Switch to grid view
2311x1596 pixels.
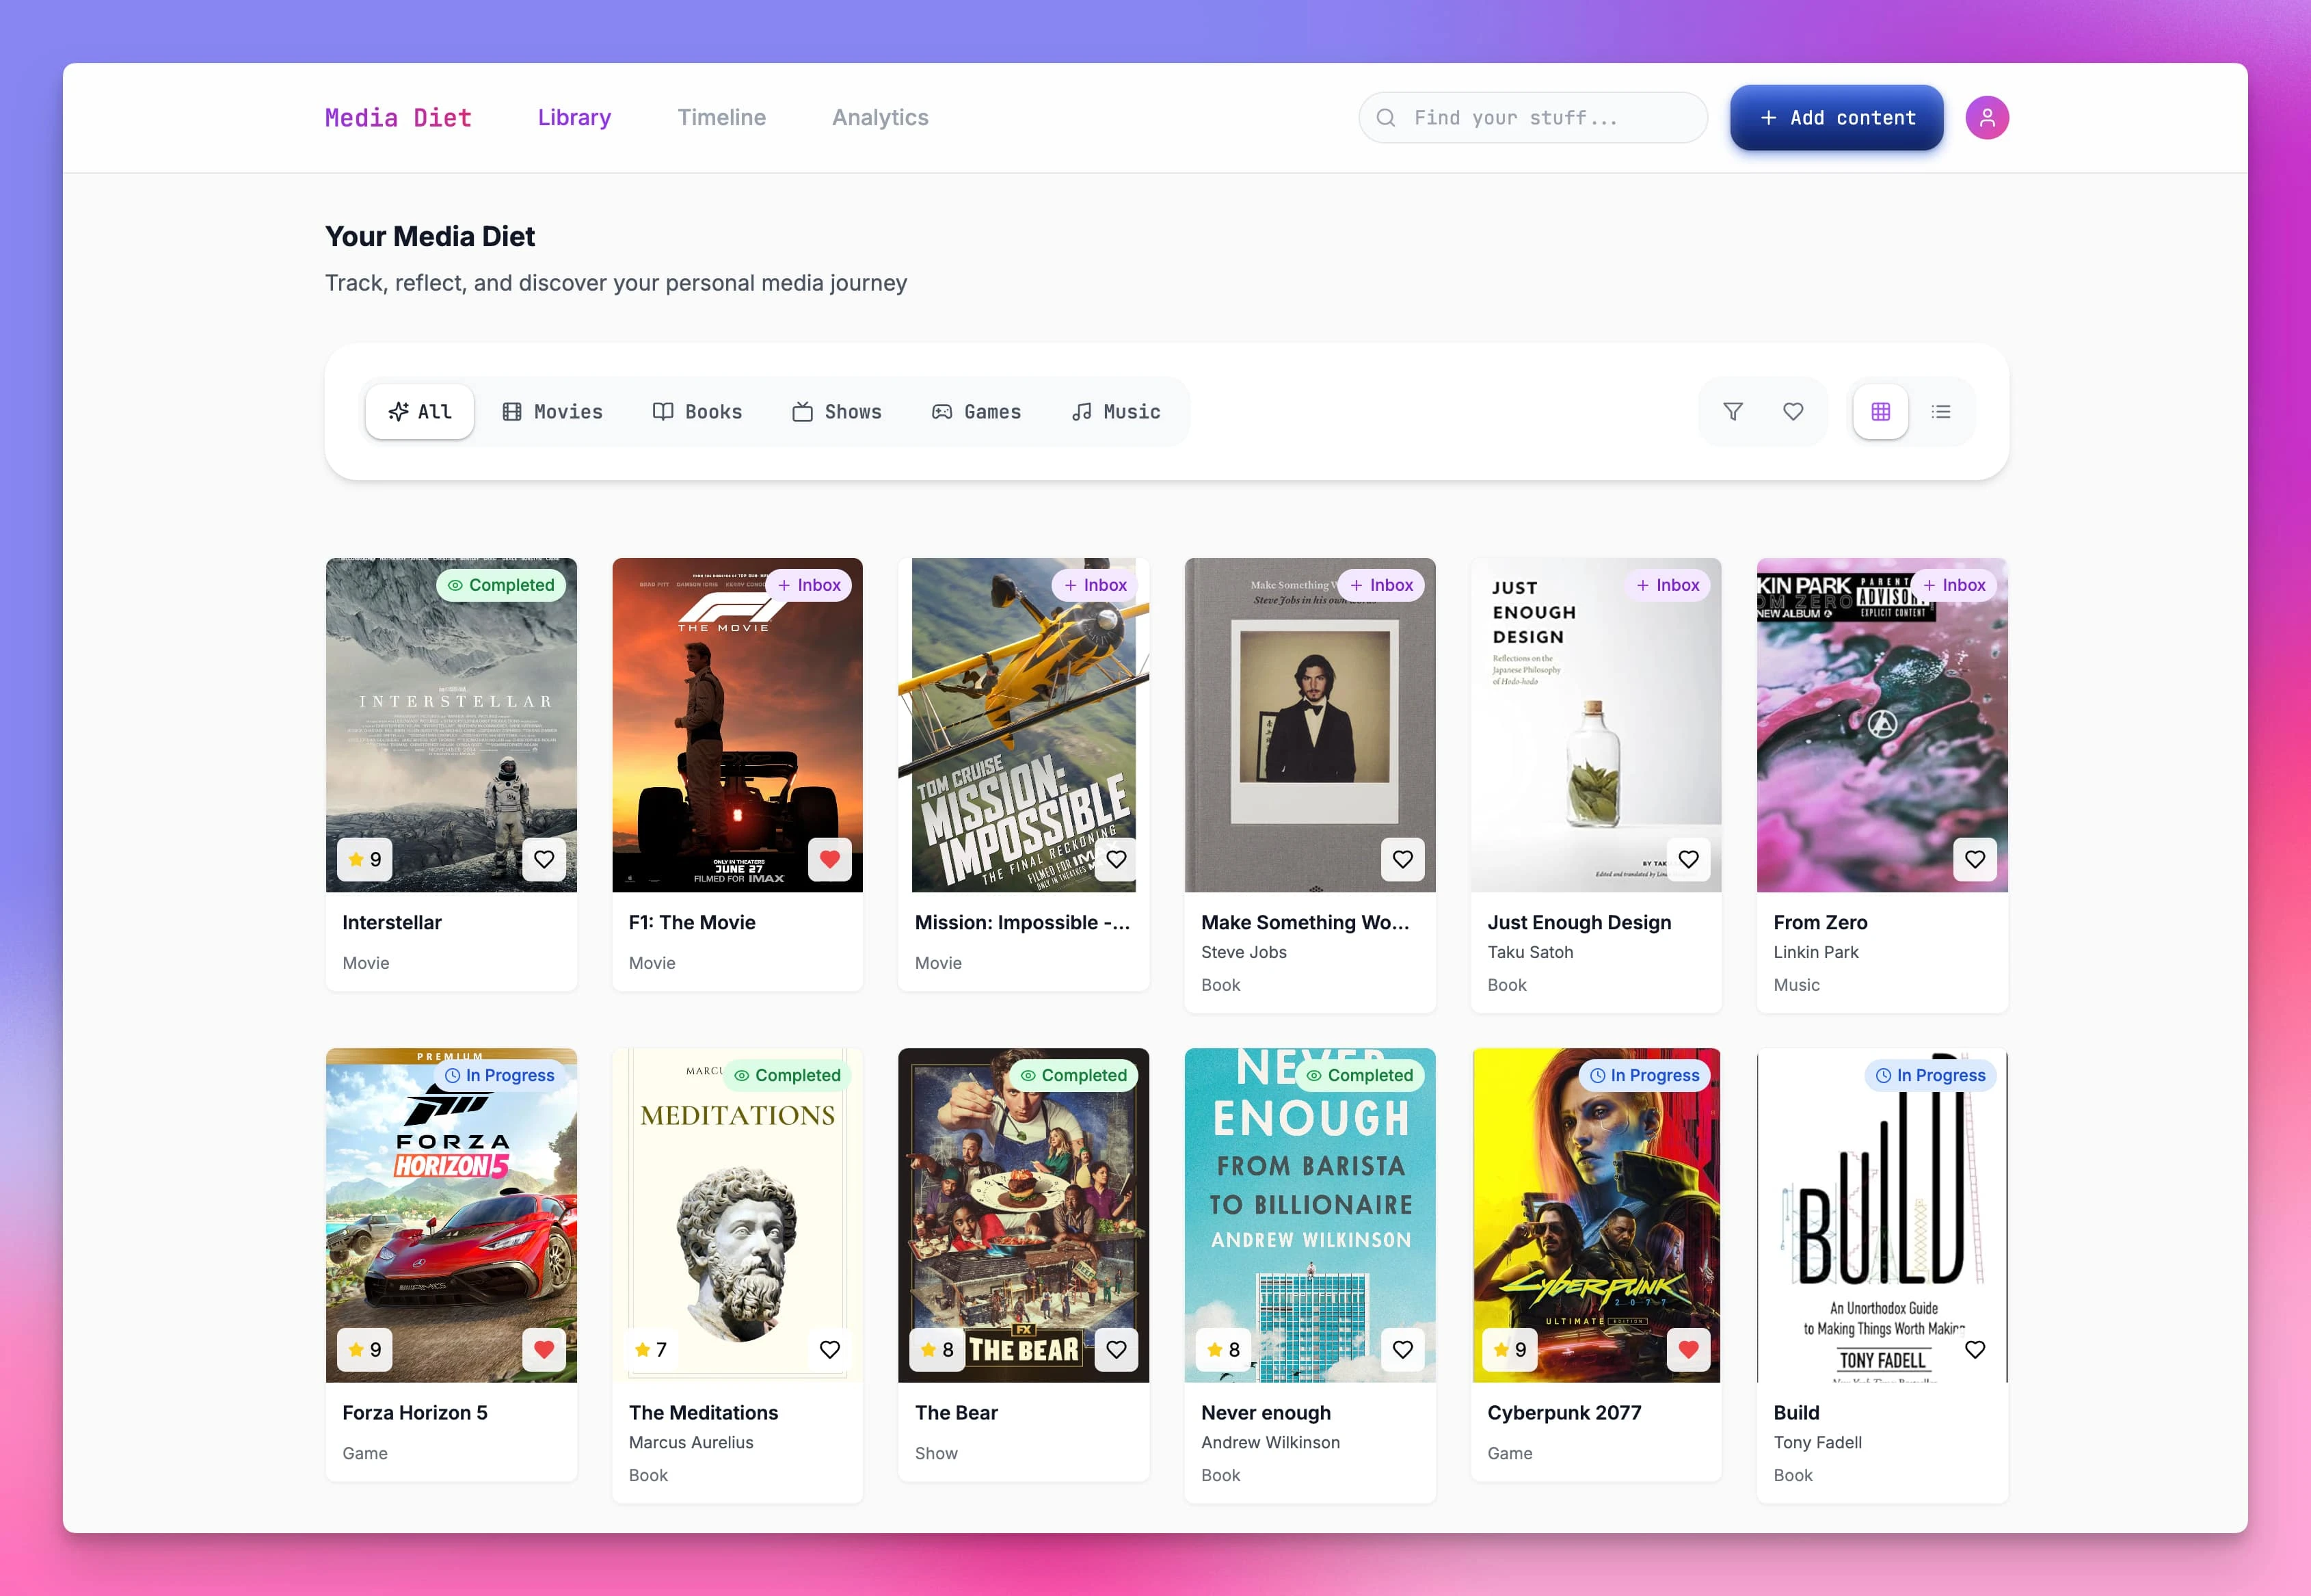coord(1880,412)
